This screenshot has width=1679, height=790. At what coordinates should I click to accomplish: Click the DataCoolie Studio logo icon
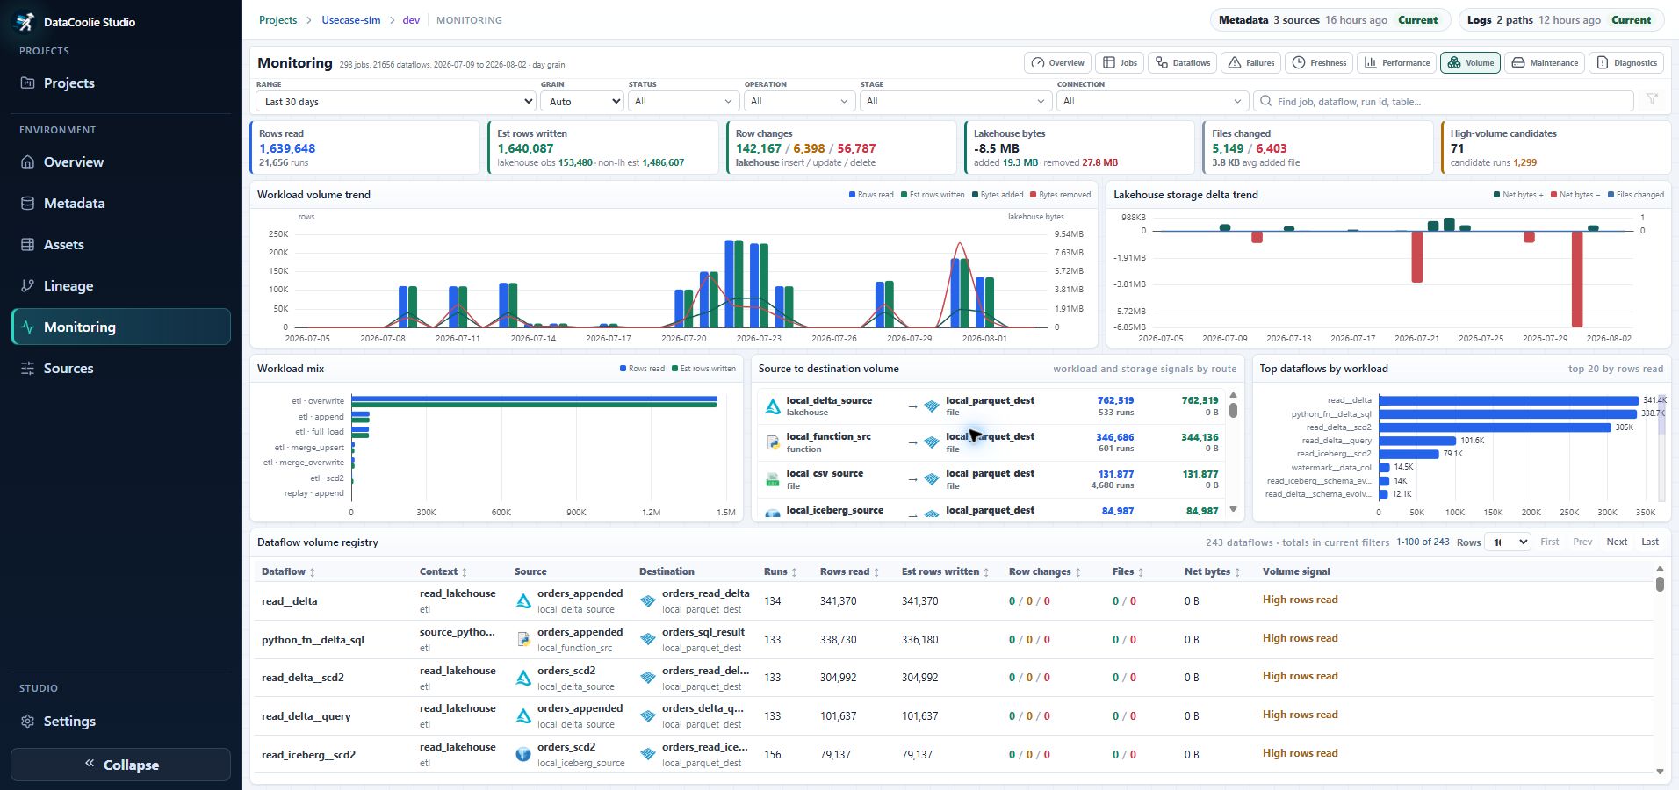point(25,22)
